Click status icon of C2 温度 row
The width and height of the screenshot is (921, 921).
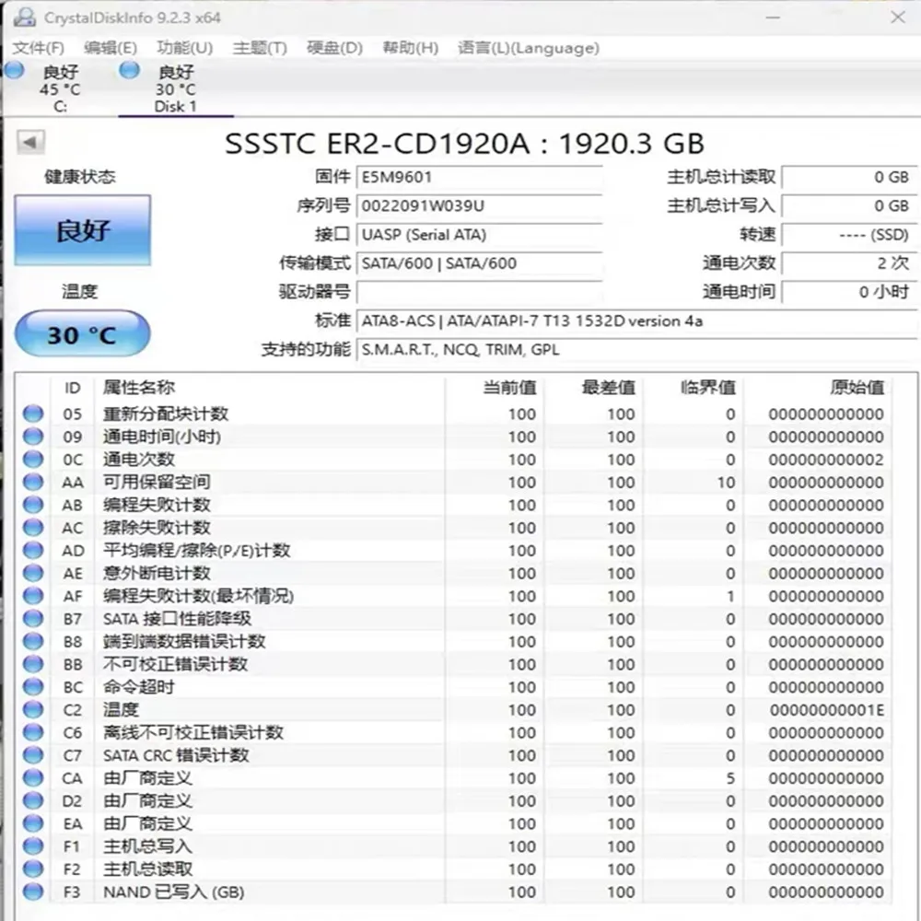[33, 710]
